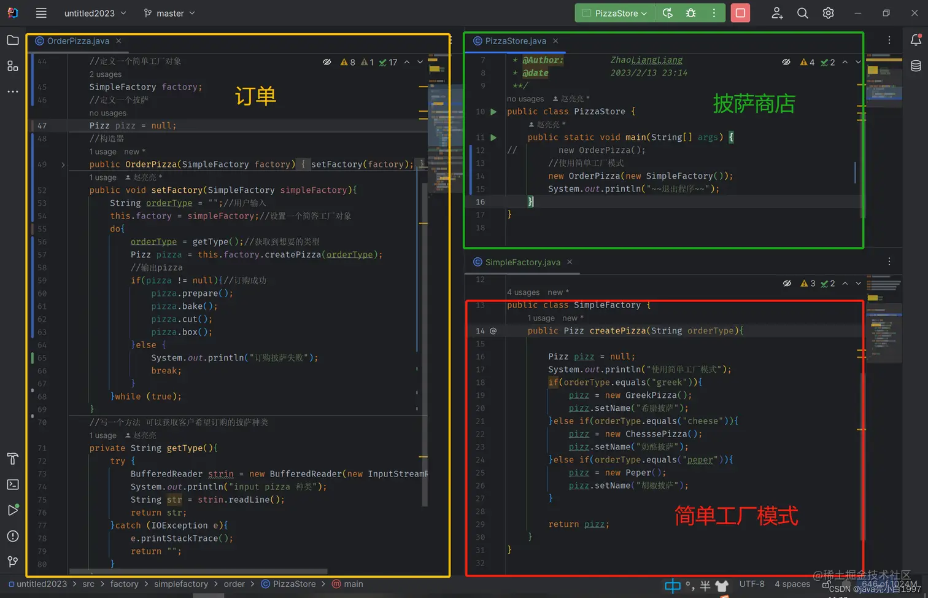Open more run actions menu
Image resolution: width=928 pixels, height=598 pixels.
pyautogui.click(x=714, y=13)
